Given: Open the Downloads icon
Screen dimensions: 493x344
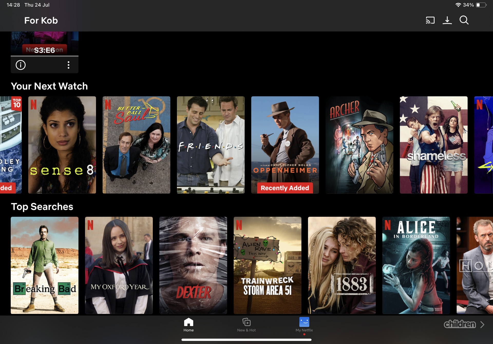Looking at the screenshot, I should click(447, 20).
